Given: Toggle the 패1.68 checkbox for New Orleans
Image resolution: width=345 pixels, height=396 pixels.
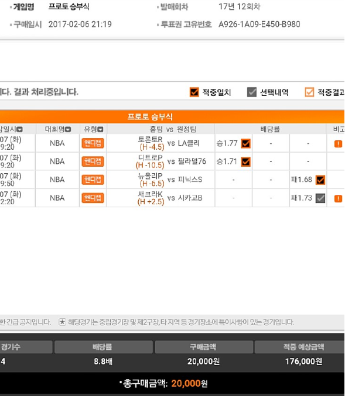Looking at the screenshot, I should click(x=320, y=180).
